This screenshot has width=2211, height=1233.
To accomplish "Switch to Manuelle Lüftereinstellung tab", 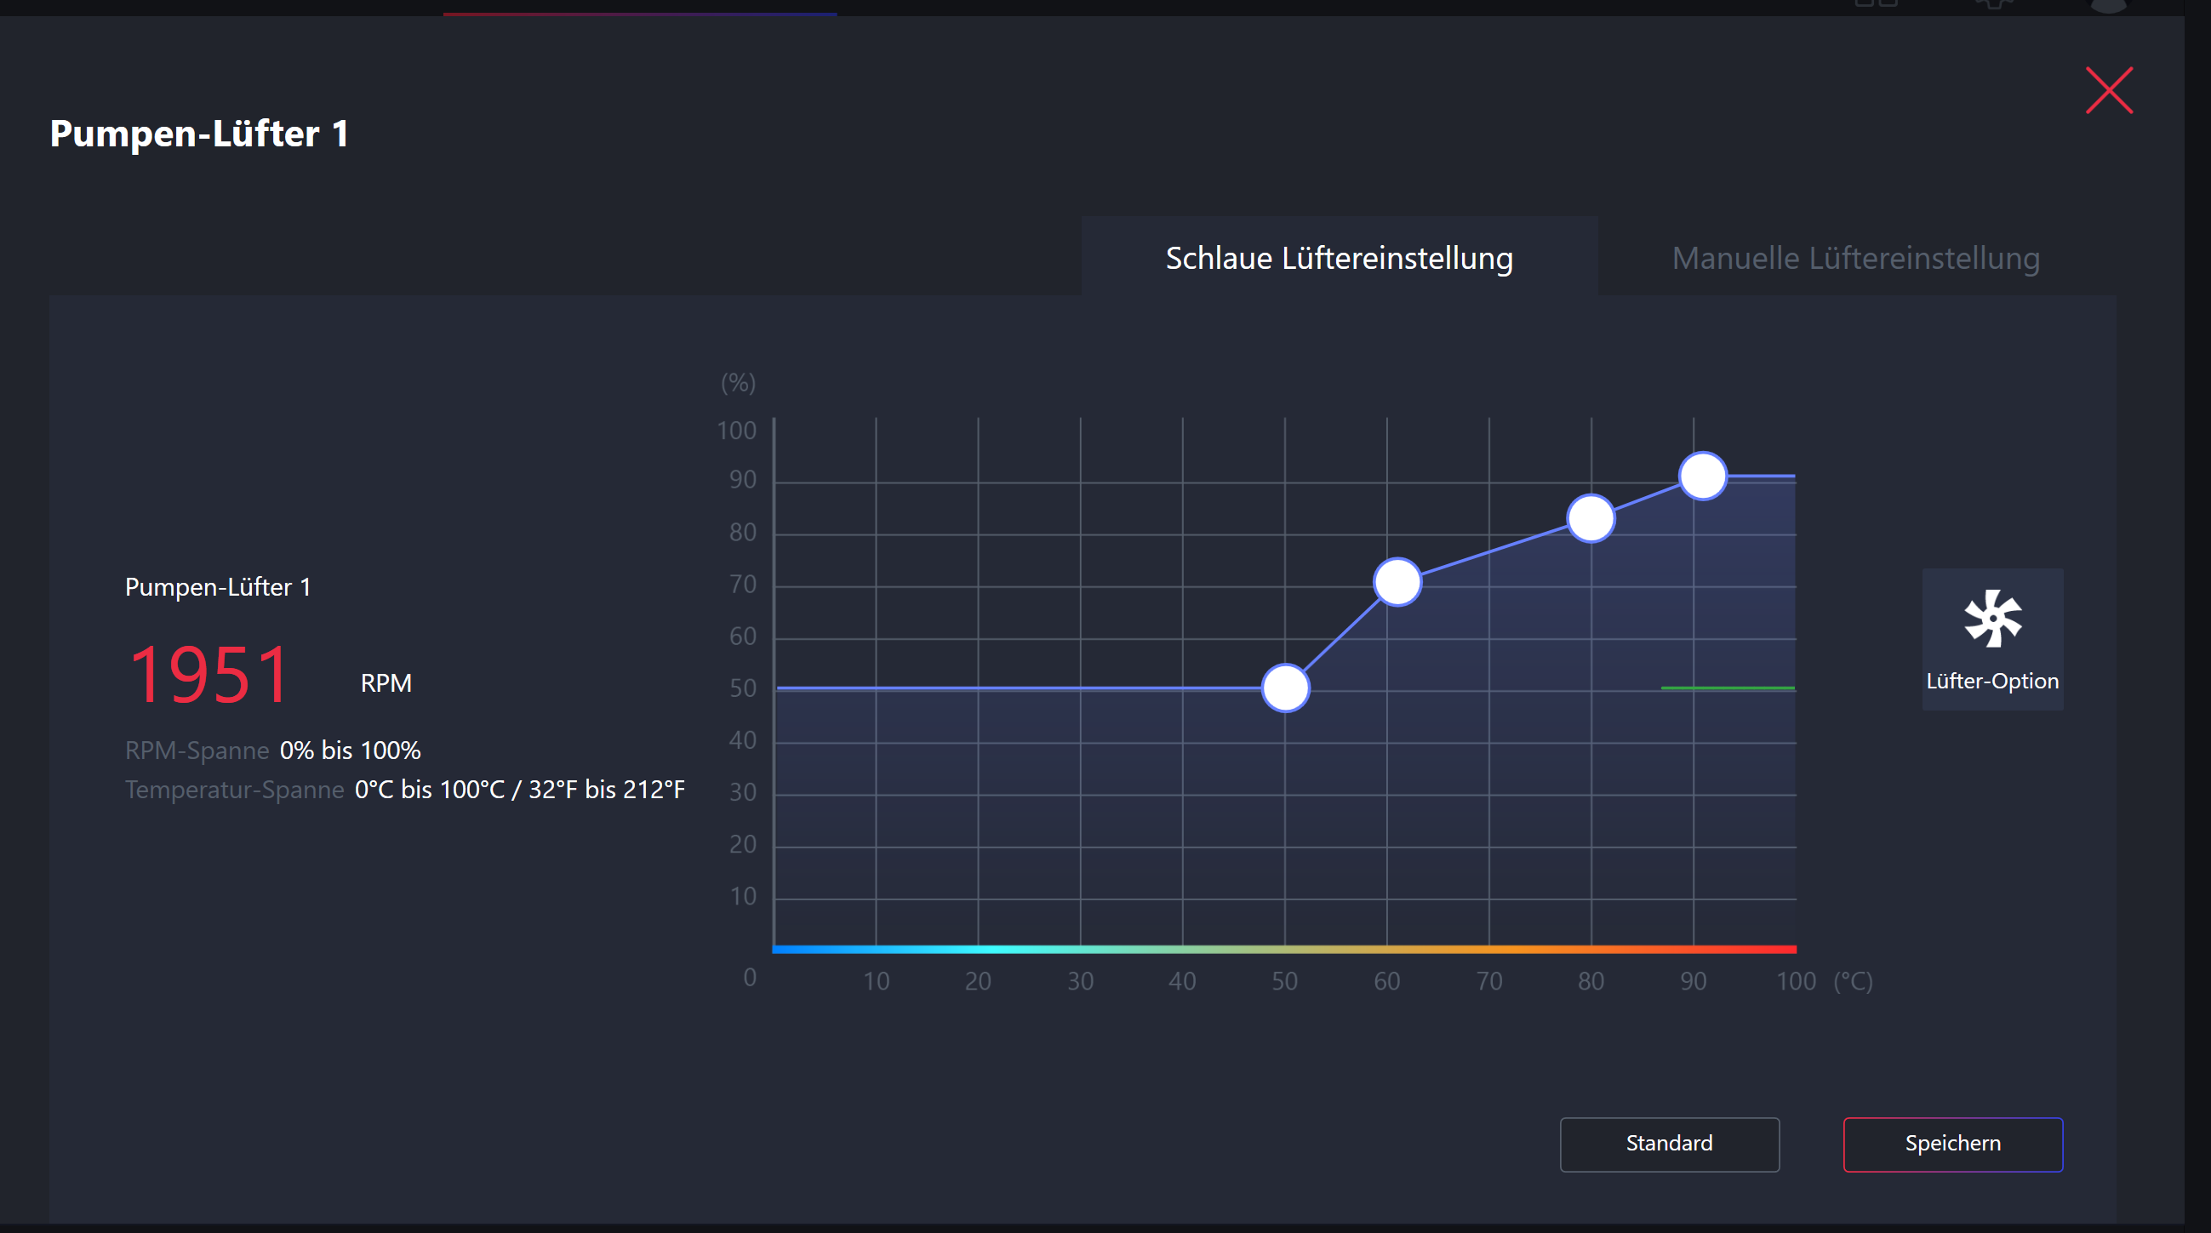I will click(x=1854, y=258).
